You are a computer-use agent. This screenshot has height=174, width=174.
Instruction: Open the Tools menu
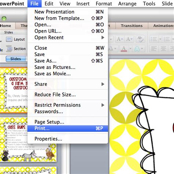(149, 4)
